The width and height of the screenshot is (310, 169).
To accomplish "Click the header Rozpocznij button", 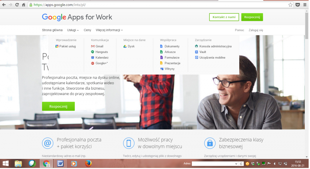I will coord(252,17).
